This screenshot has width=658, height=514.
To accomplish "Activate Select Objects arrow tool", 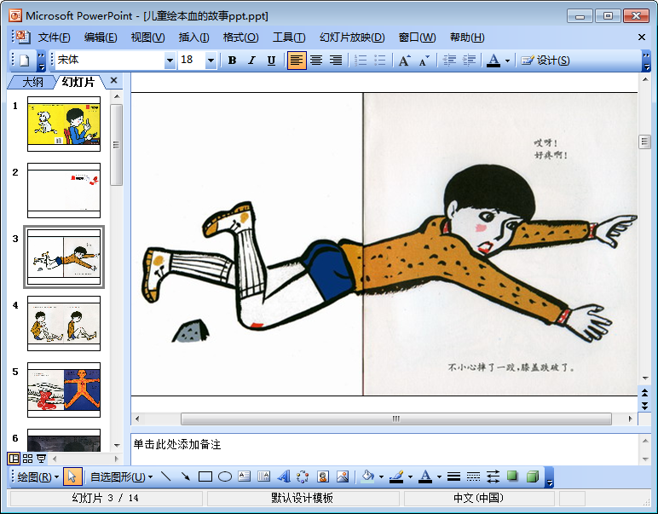I will pyautogui.click(x=72, y=476).
